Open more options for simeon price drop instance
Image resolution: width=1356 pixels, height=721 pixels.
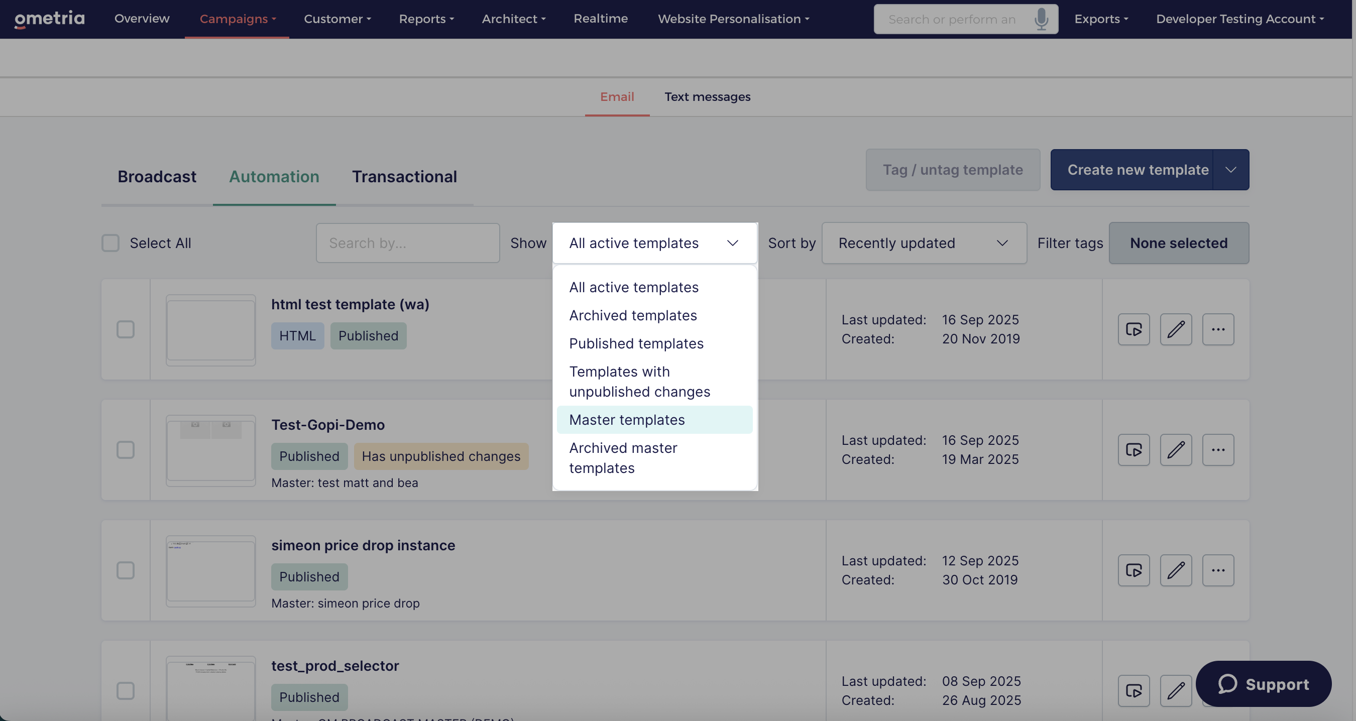[1217, 570]
